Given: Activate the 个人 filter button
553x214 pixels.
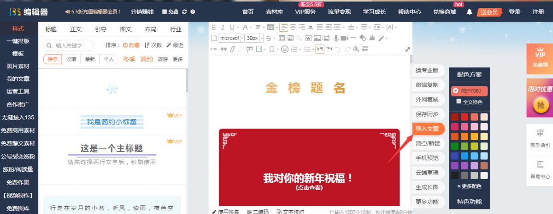Looking at the screenshot, I should tap(109, 59).
